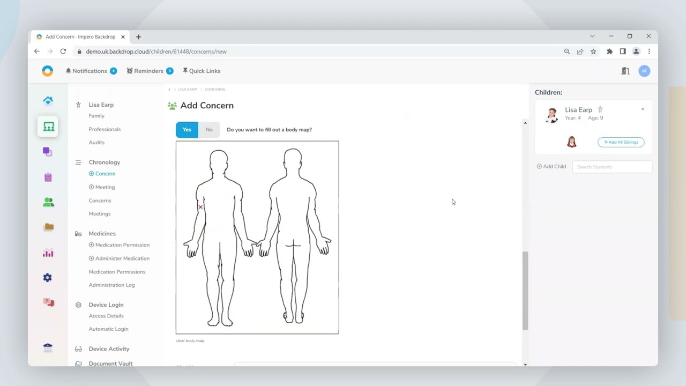This screenshot has width=686, height=386.
Task: Open Device Activity section
Action: click(109, 349)
